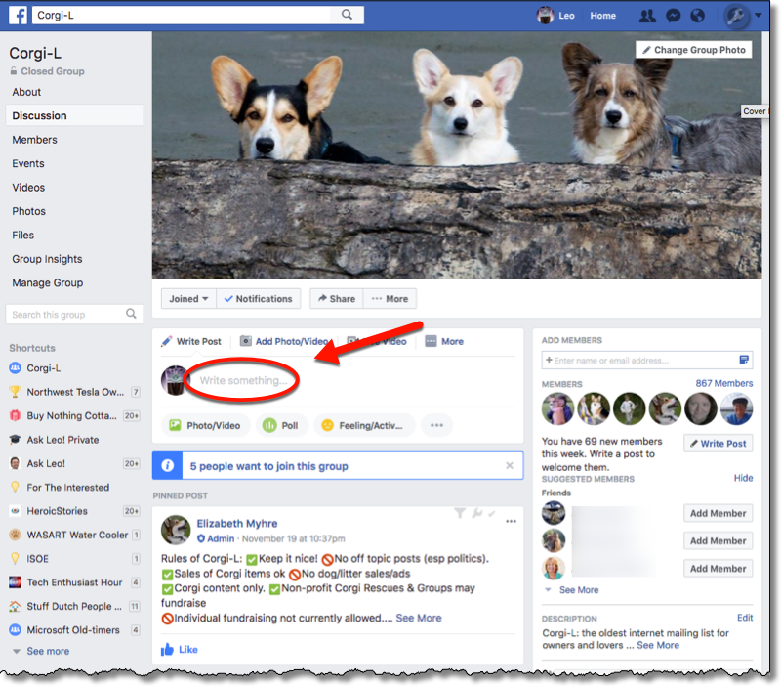Viewport: 781px width, 686px height.
Task: Open Microsoft Old-timers shortcut
Action: [x=75, y=630]
